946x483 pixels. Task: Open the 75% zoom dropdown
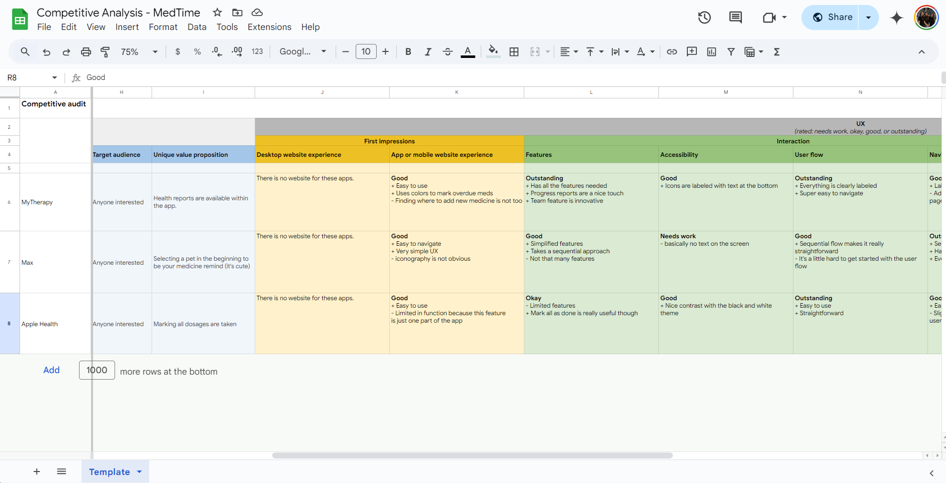[x=139, y=52]
